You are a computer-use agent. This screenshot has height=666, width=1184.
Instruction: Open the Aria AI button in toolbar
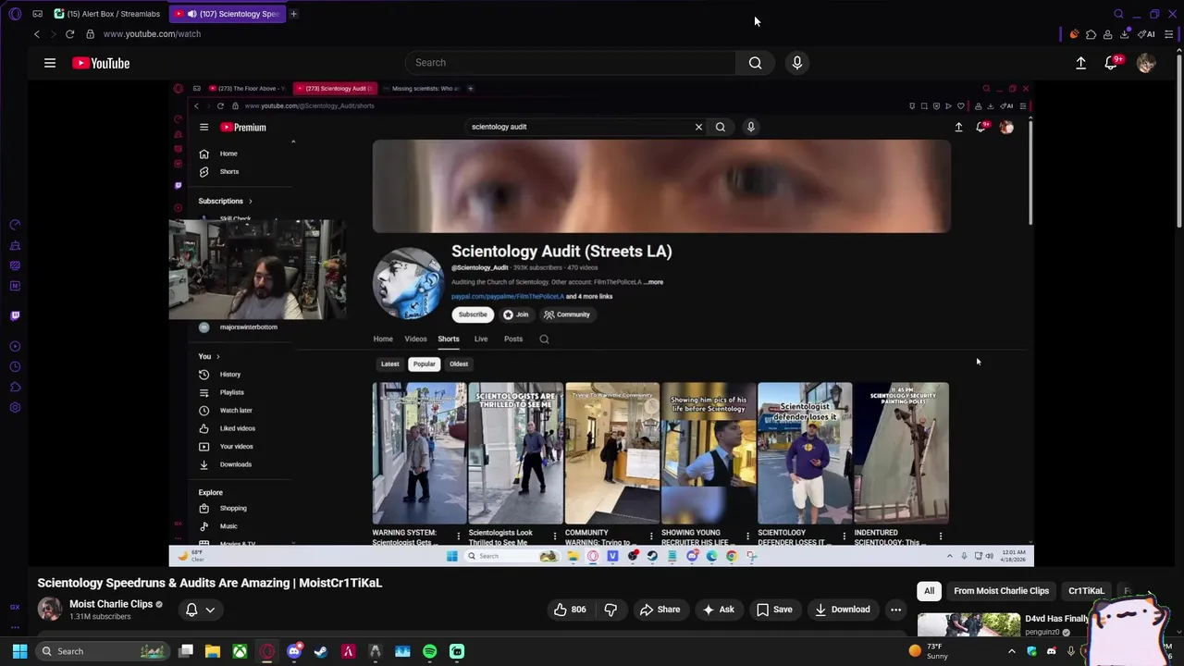1146,34
